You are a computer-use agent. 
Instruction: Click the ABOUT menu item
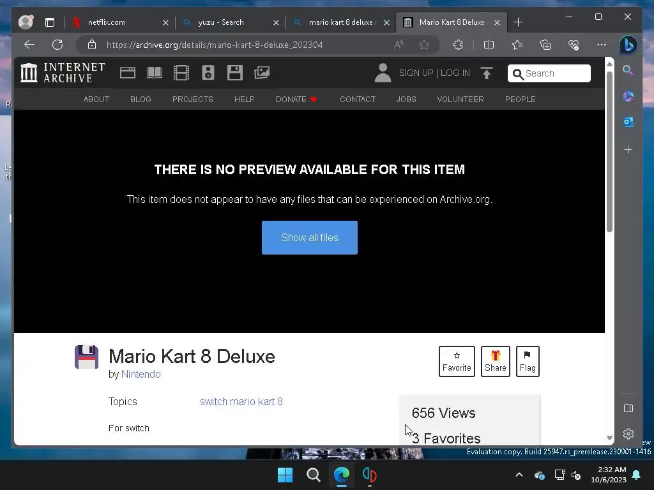click(x=96, y=99)
